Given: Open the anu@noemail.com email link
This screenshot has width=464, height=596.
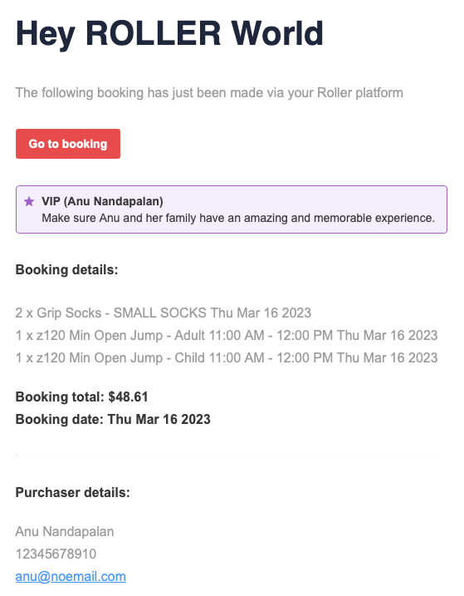Looking at the screenshot, I should pos(71,576).
